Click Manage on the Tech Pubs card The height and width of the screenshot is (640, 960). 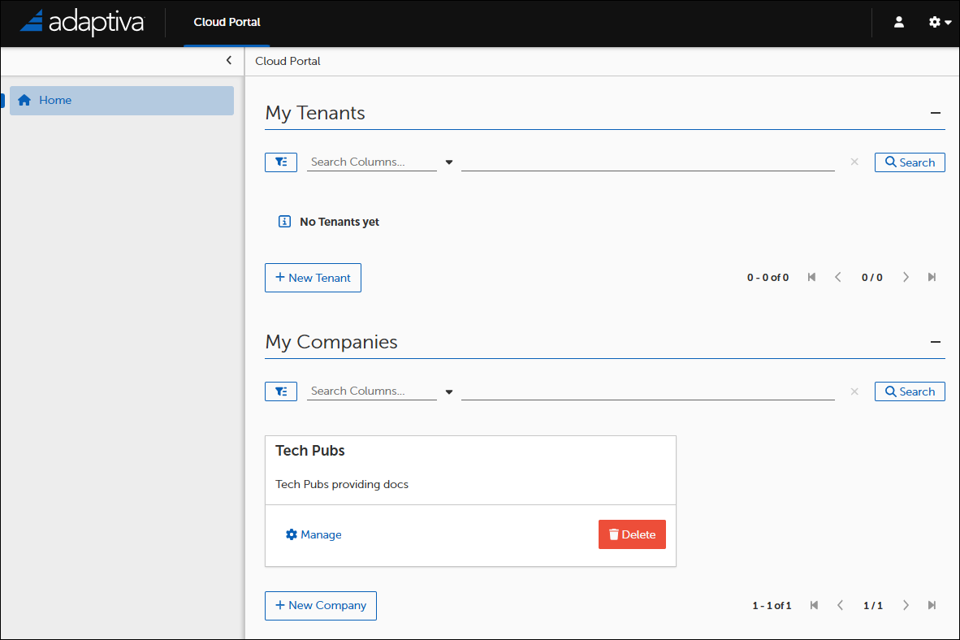[x=314, y=534]
